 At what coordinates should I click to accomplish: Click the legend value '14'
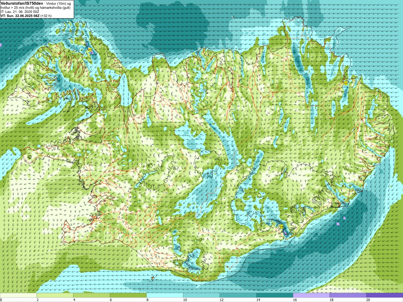tap(258, 300)
